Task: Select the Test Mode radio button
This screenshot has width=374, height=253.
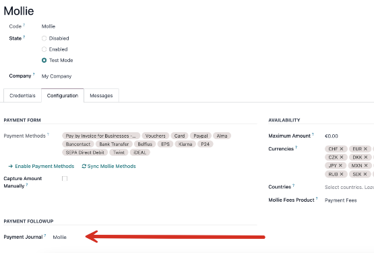Action: pyautogui.click(x=44, y=60)
